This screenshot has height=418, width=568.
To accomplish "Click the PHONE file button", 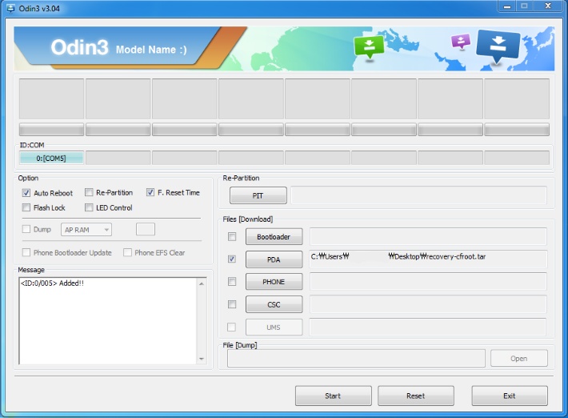I will coord(274,282).
